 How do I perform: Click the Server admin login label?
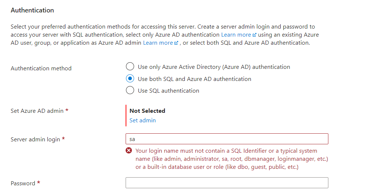[35, 140]
